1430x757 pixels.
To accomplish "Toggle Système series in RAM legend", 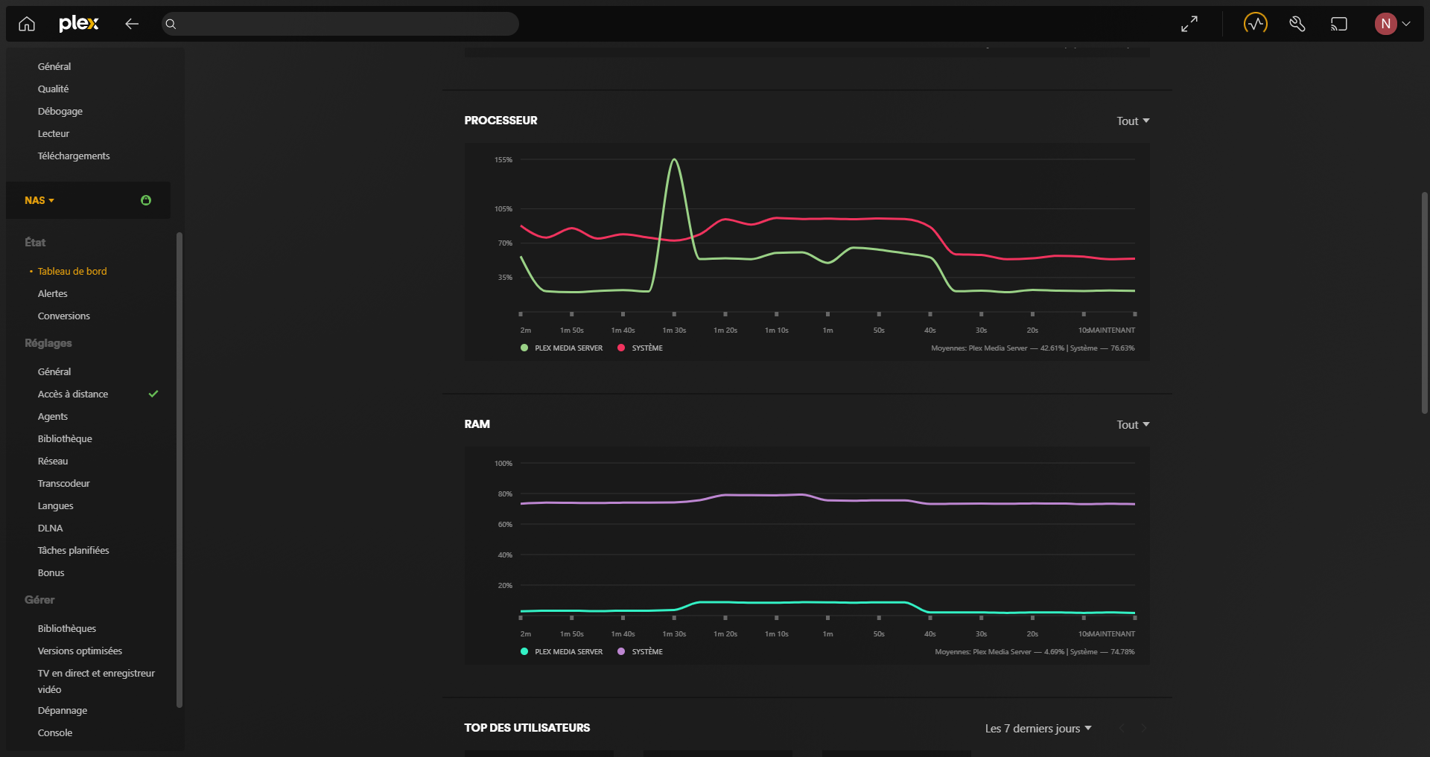I will (x=641, y=652).
